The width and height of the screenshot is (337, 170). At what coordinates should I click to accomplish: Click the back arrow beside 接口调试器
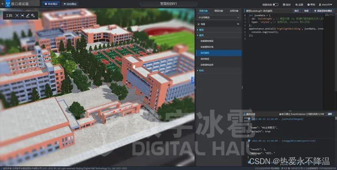tap(3, 4)
